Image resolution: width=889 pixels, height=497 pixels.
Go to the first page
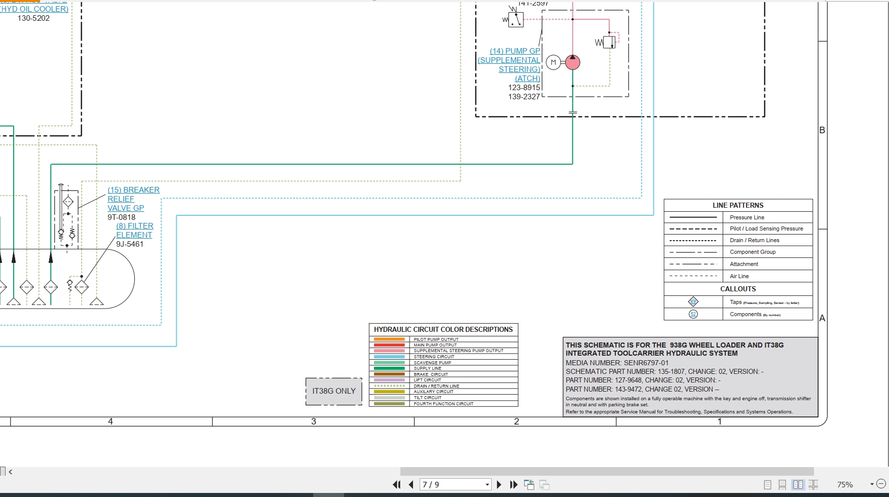point(397,485)
